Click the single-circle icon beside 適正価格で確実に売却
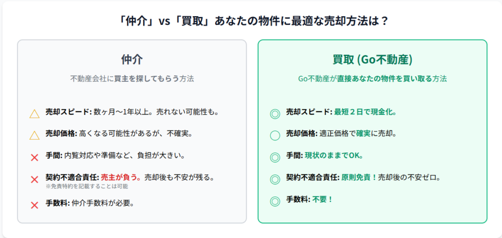 (275, 135)
